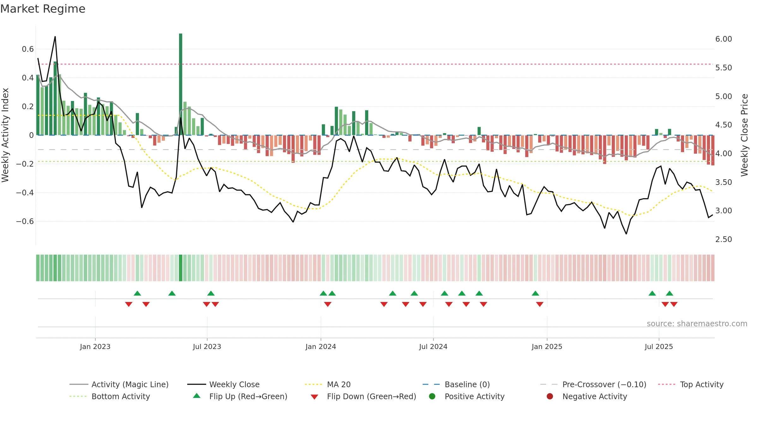Click the Weekly Activity Index axis title
The width and height of the screenshot is (758, 426).
point(5,135)
